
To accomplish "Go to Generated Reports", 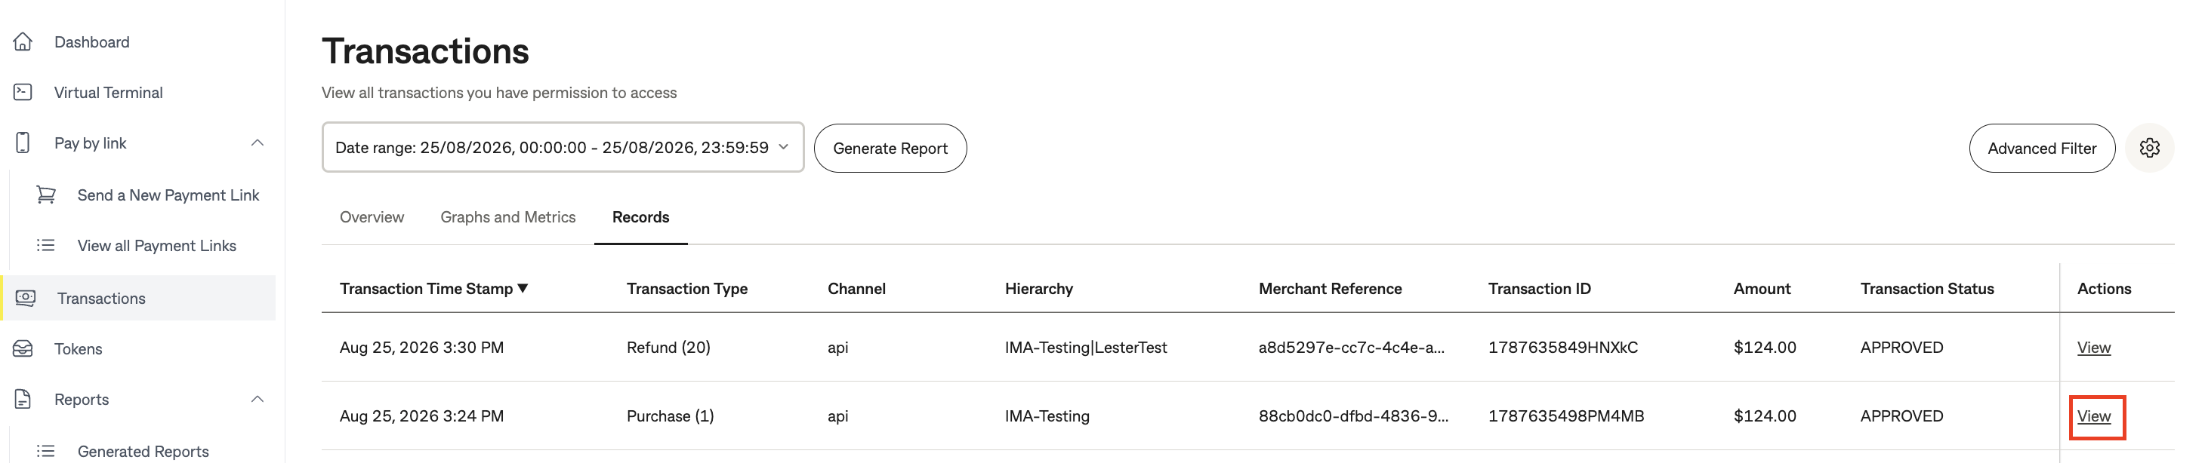I will (143, 451).
